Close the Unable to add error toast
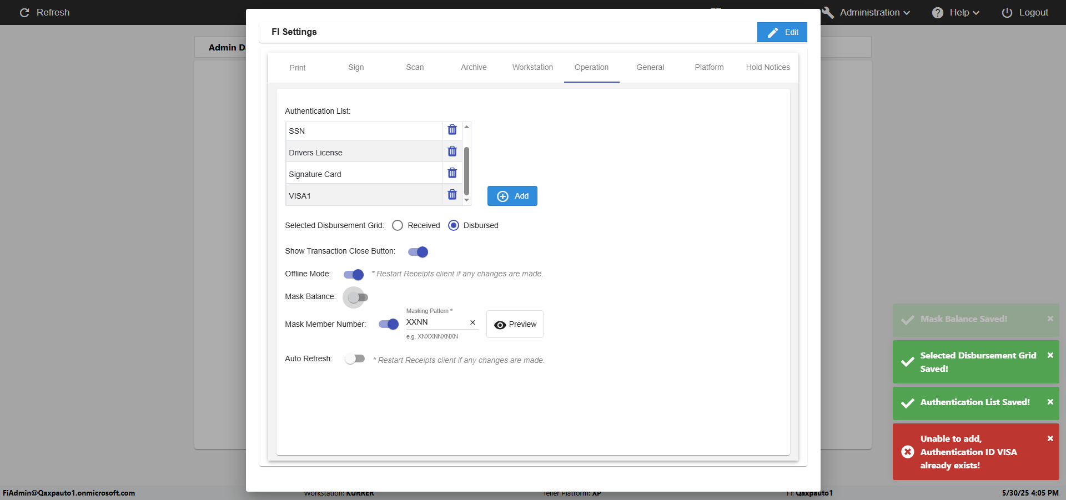 (1050, 438)
